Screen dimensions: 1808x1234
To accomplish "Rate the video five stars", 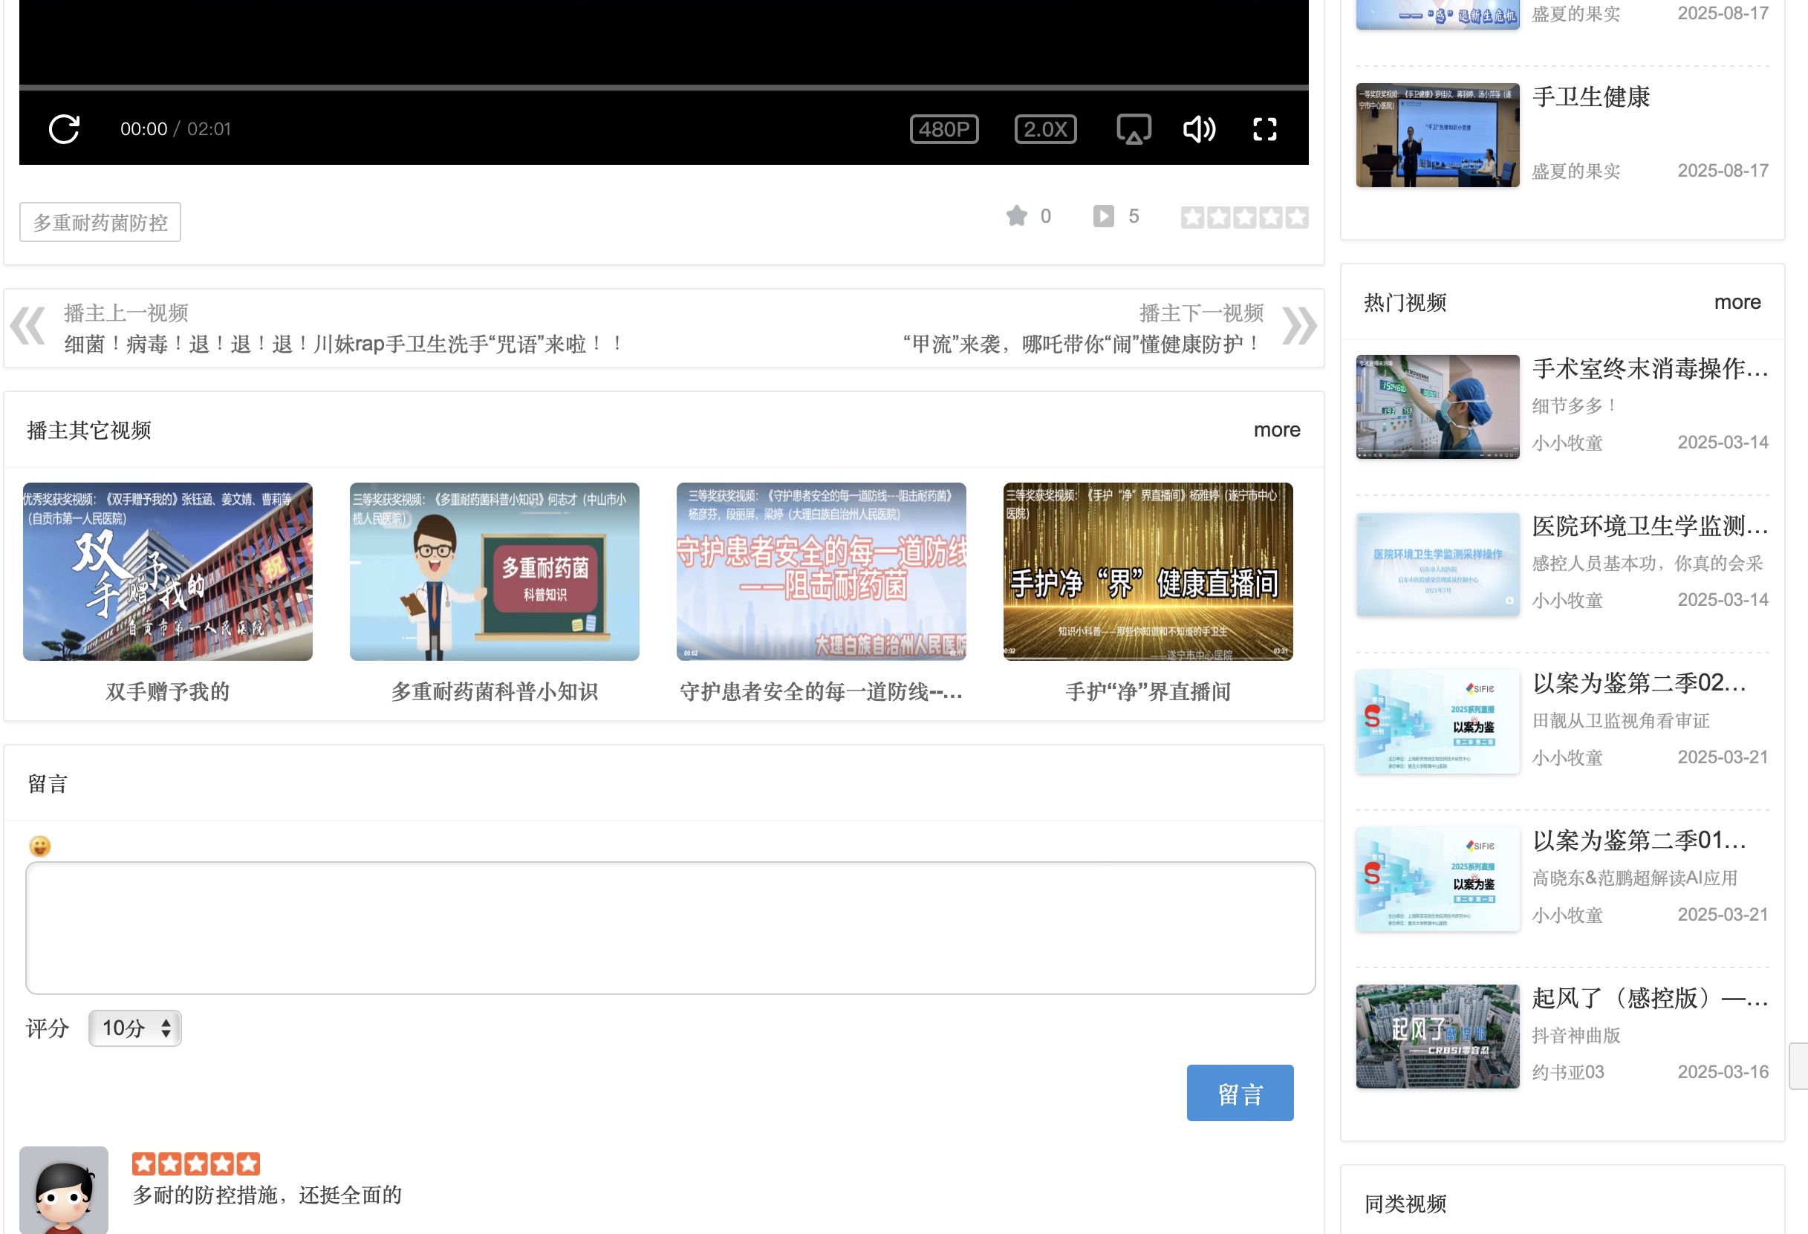I will pyautogui.click(x=1297, y=217).
